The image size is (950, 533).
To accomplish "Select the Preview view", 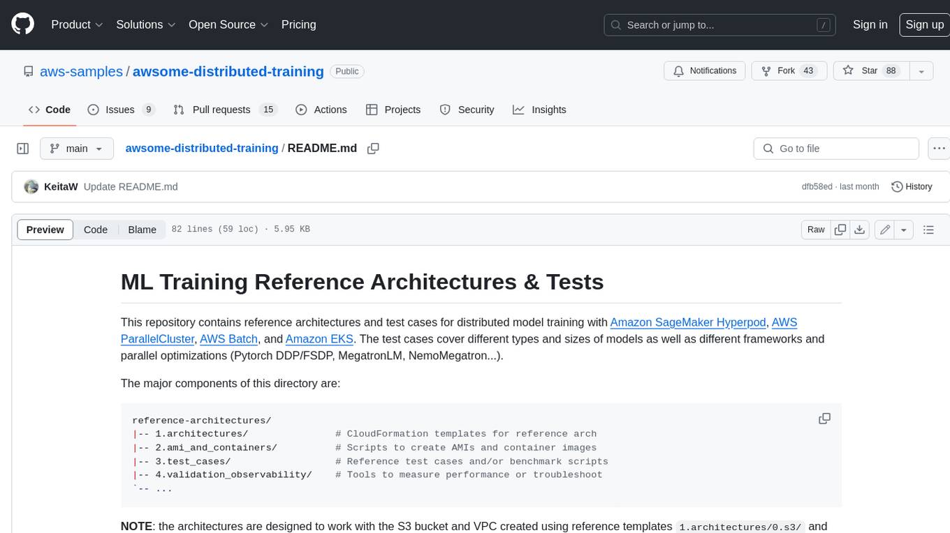I will (x=45, y=230).
